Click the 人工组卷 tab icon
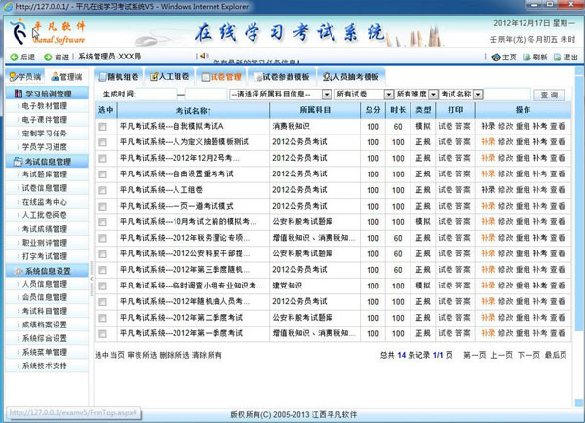 pos(154,77)
